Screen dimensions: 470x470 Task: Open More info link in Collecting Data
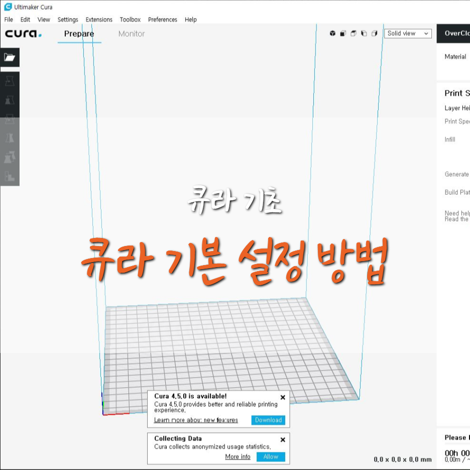pos(238,456)
